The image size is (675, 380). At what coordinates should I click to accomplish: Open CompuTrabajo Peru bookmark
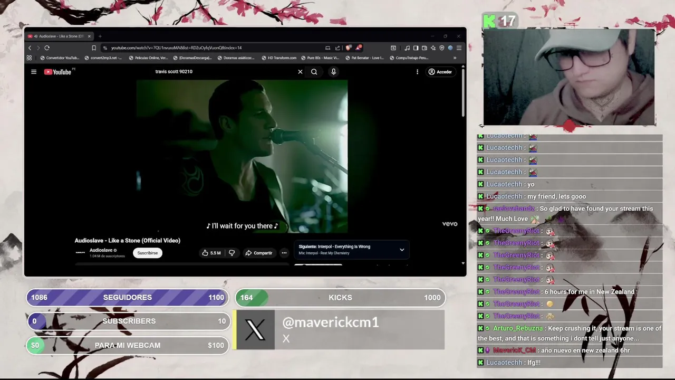(x=409, y=58)
